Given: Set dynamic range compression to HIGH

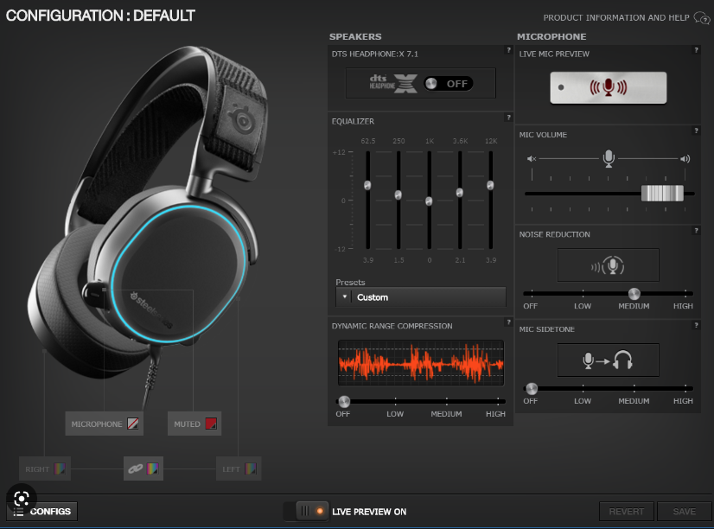Looking at the screenshot, I should click(495, 414).
